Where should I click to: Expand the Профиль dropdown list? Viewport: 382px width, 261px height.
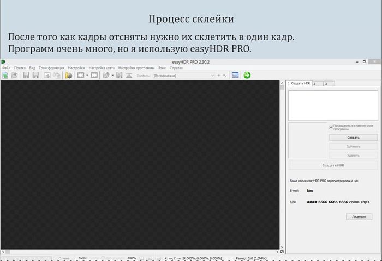click(x=212, y=76)
